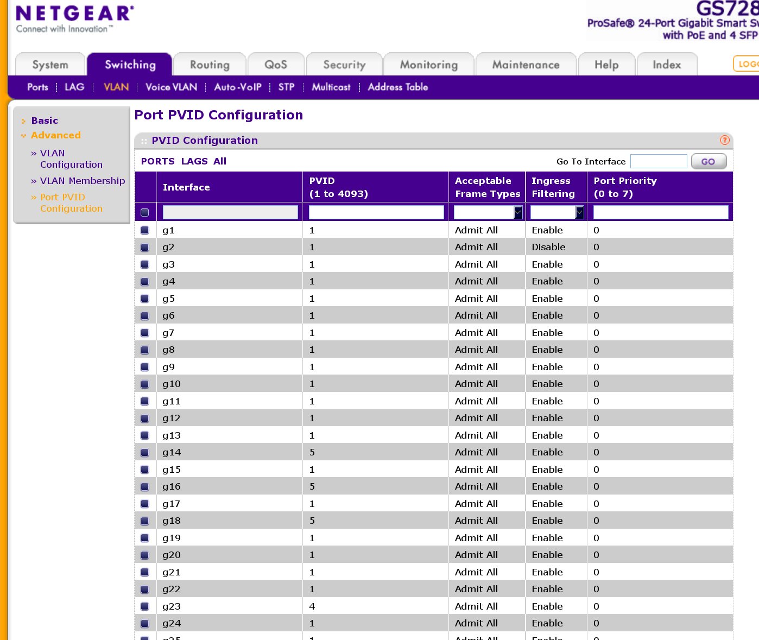Check the select-all checkbox in header row

click(145, 212)
